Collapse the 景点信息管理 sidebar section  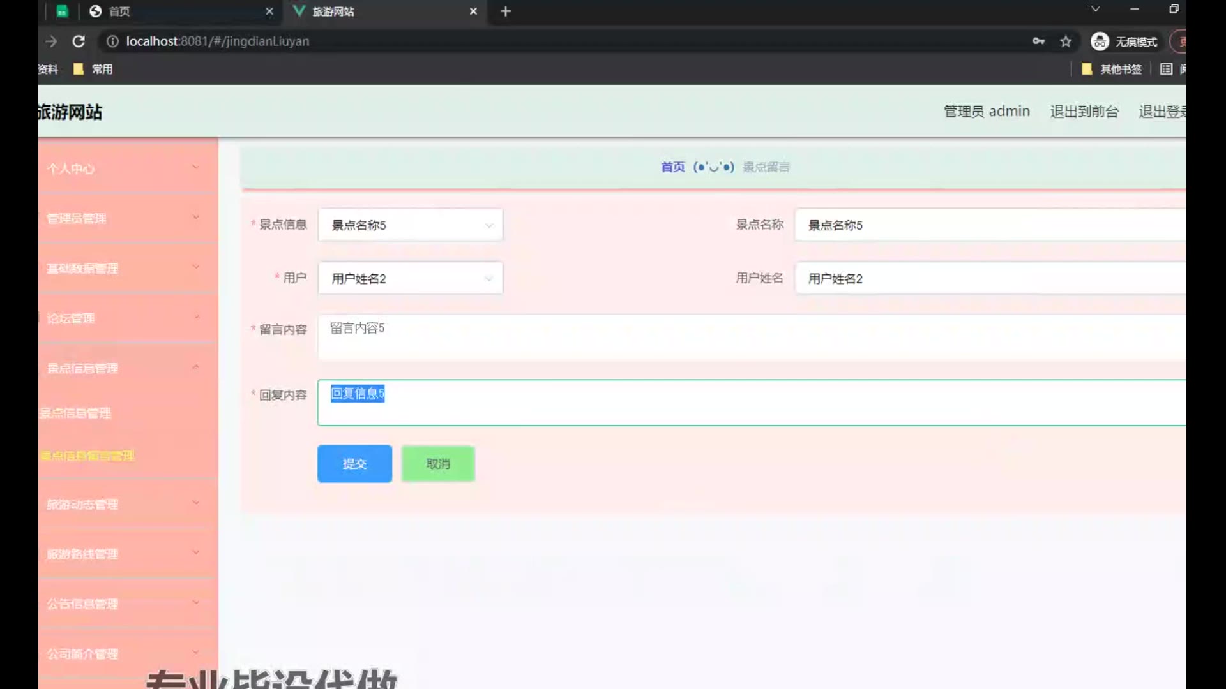pos(125,368)
